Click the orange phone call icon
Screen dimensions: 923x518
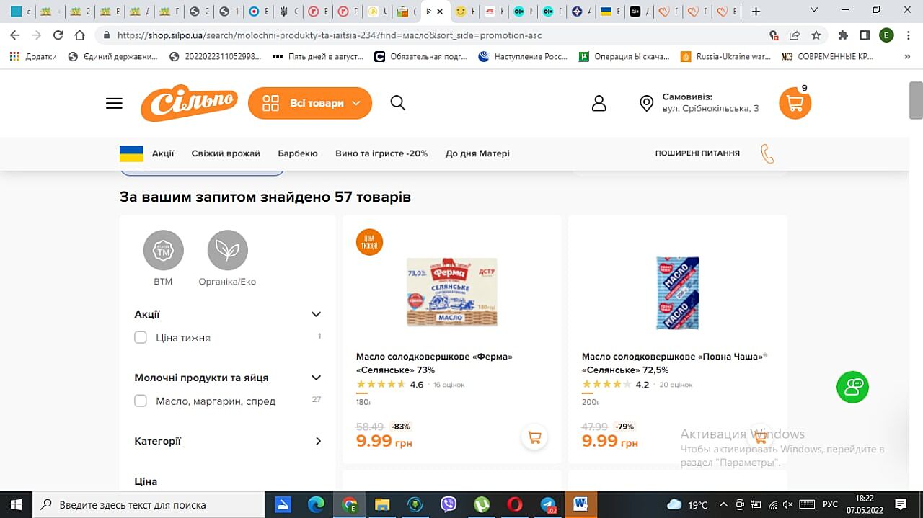click(x=767, y=153)
